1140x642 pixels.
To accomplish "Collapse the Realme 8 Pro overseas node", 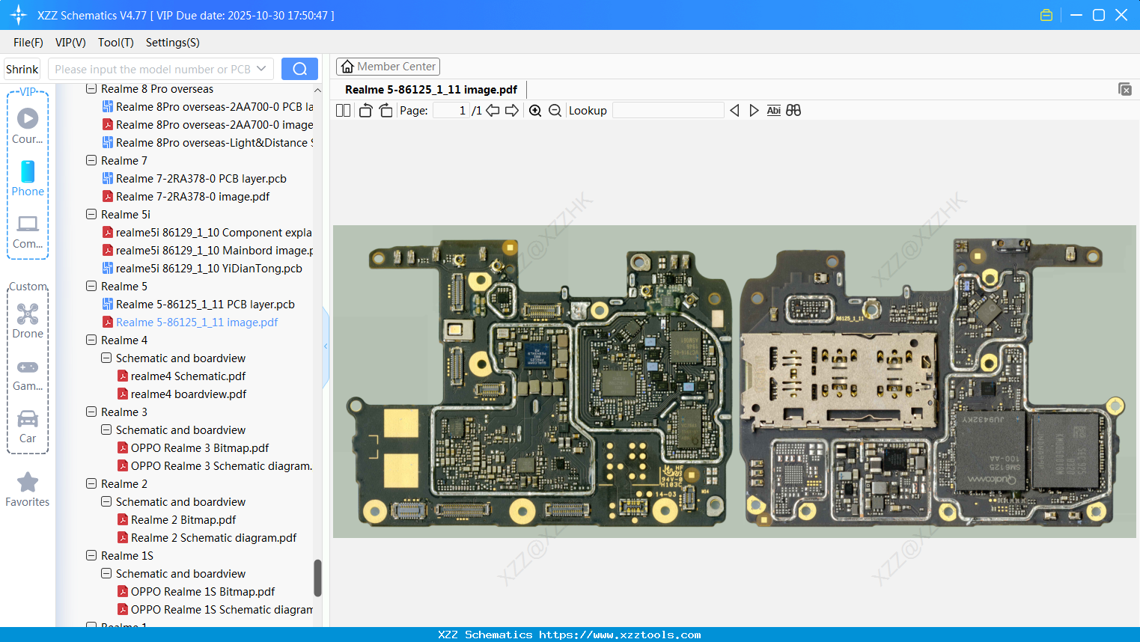I will pyautogui.click(x=91, y=89).
